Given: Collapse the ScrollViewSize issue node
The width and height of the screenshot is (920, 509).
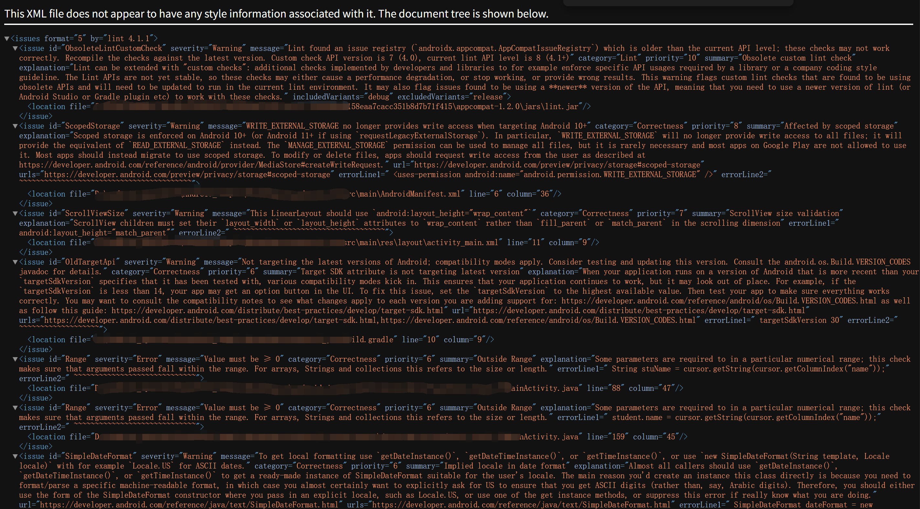Looking at the screenshot, I should 15,213.
